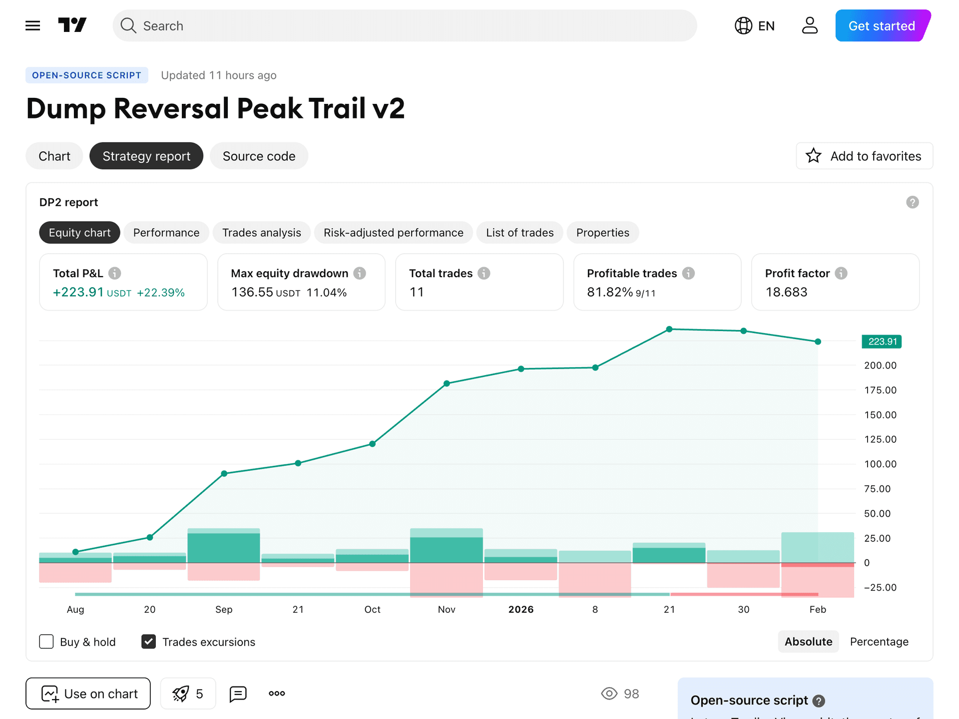Viewport: 959px width, 719px height.
Task: Open the more options ellipsis menu
Action: (276, 693)
